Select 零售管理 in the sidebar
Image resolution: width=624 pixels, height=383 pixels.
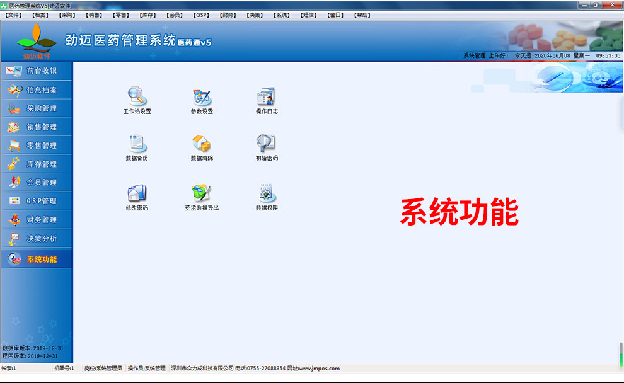coord(36,146)
